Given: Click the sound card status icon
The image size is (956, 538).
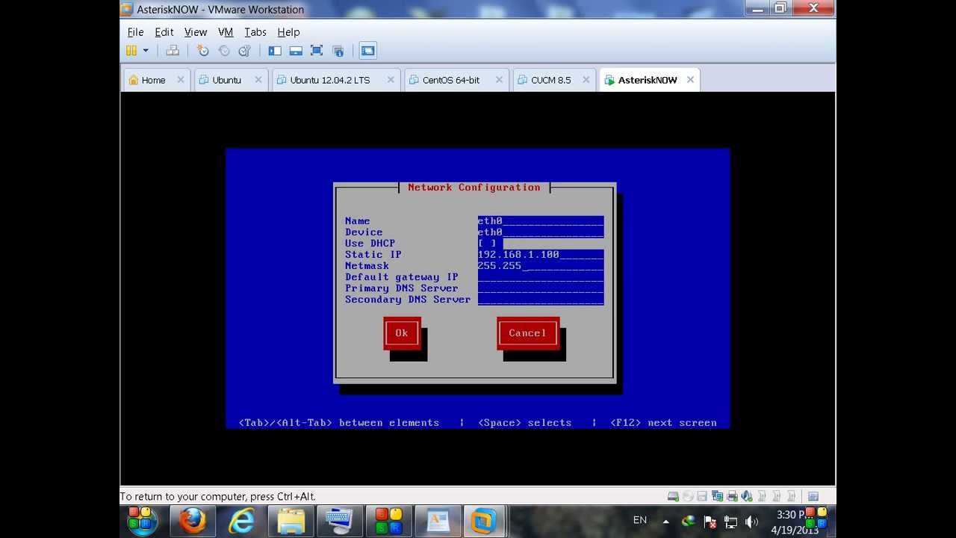Looking at the screenshot, I should (748, 496).
